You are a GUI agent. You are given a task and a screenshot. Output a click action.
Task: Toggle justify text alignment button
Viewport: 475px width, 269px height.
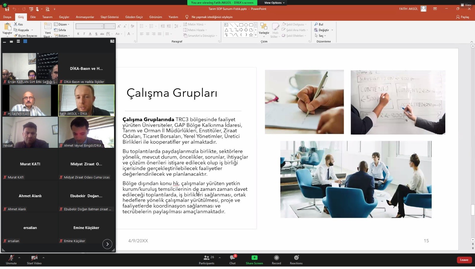coord(159,34)
